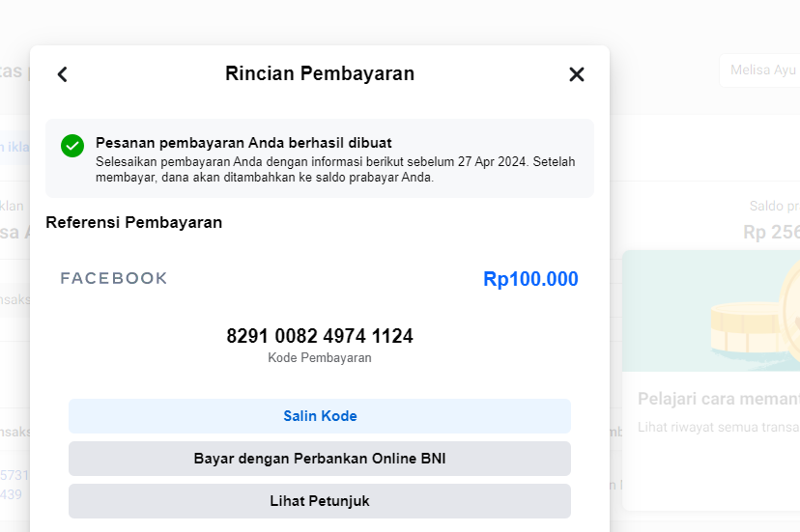The image size is (800, 532).
Task: Go back using the left chevron arrow
Action: click(x=63, y=74)
